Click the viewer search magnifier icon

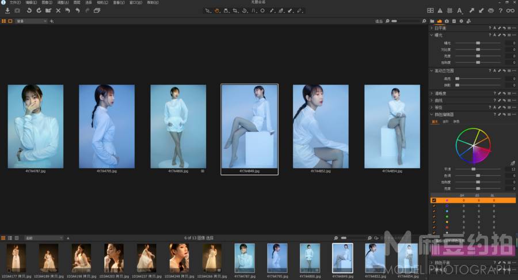[x=424, y=21]
